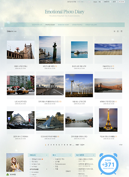Collapse the 태그 panel arrow
The width and height of the screenshot is (129, 177).
(x=70, y=155)
